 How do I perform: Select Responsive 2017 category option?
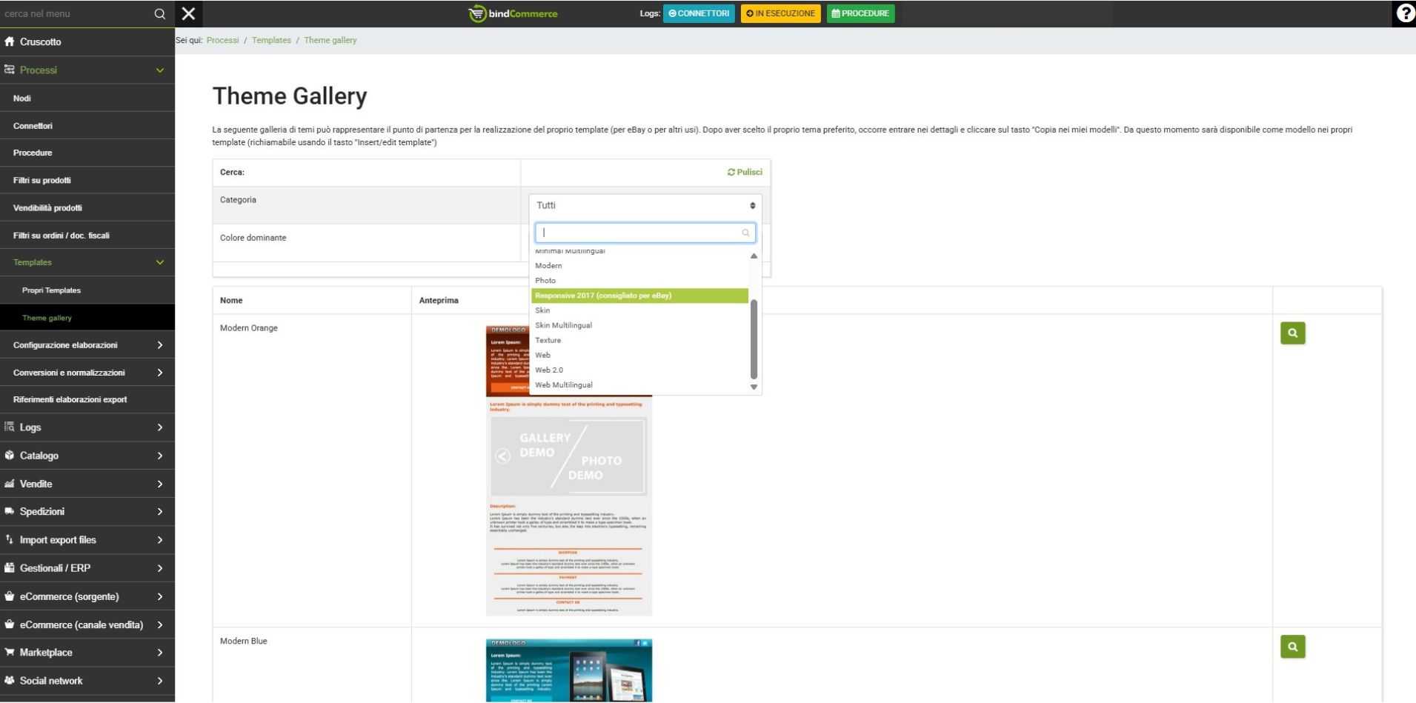(x=639, y=296)
